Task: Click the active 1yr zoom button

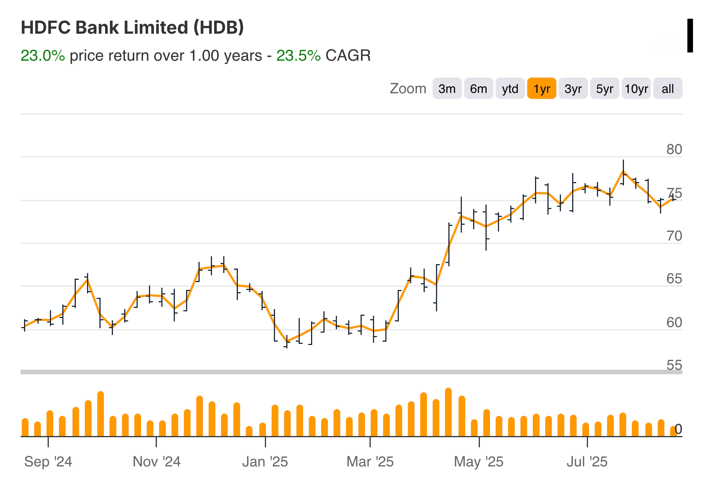Action: point(541,88)
